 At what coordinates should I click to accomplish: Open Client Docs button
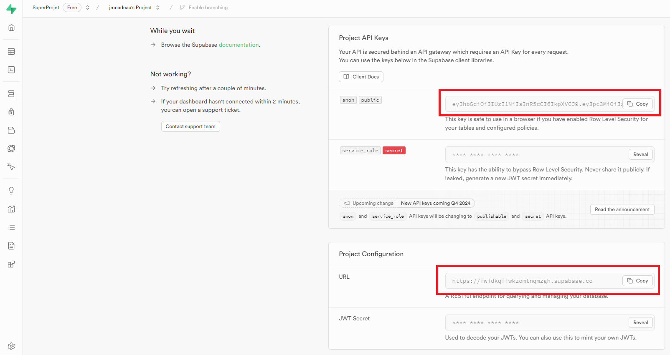361,77
